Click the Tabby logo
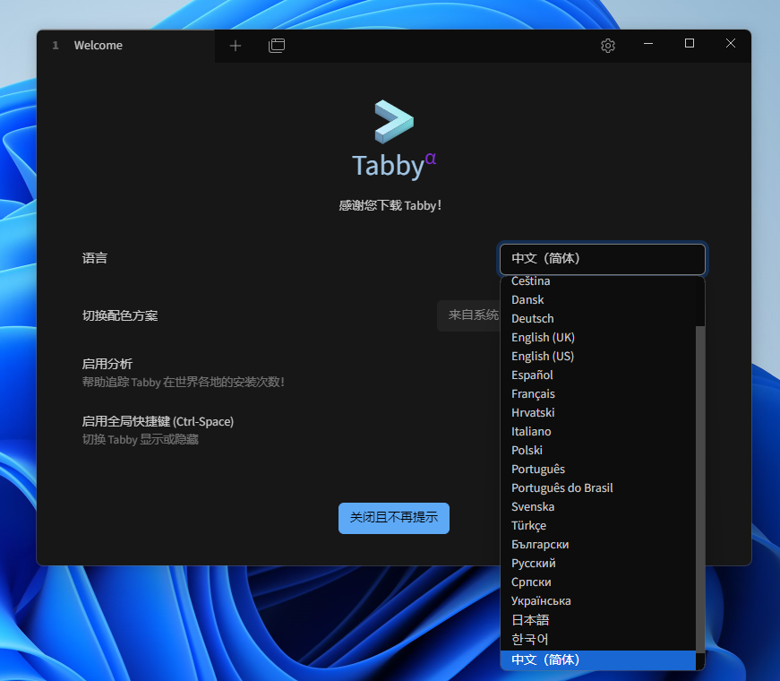The image size is (780, 681). click(392, 119)
